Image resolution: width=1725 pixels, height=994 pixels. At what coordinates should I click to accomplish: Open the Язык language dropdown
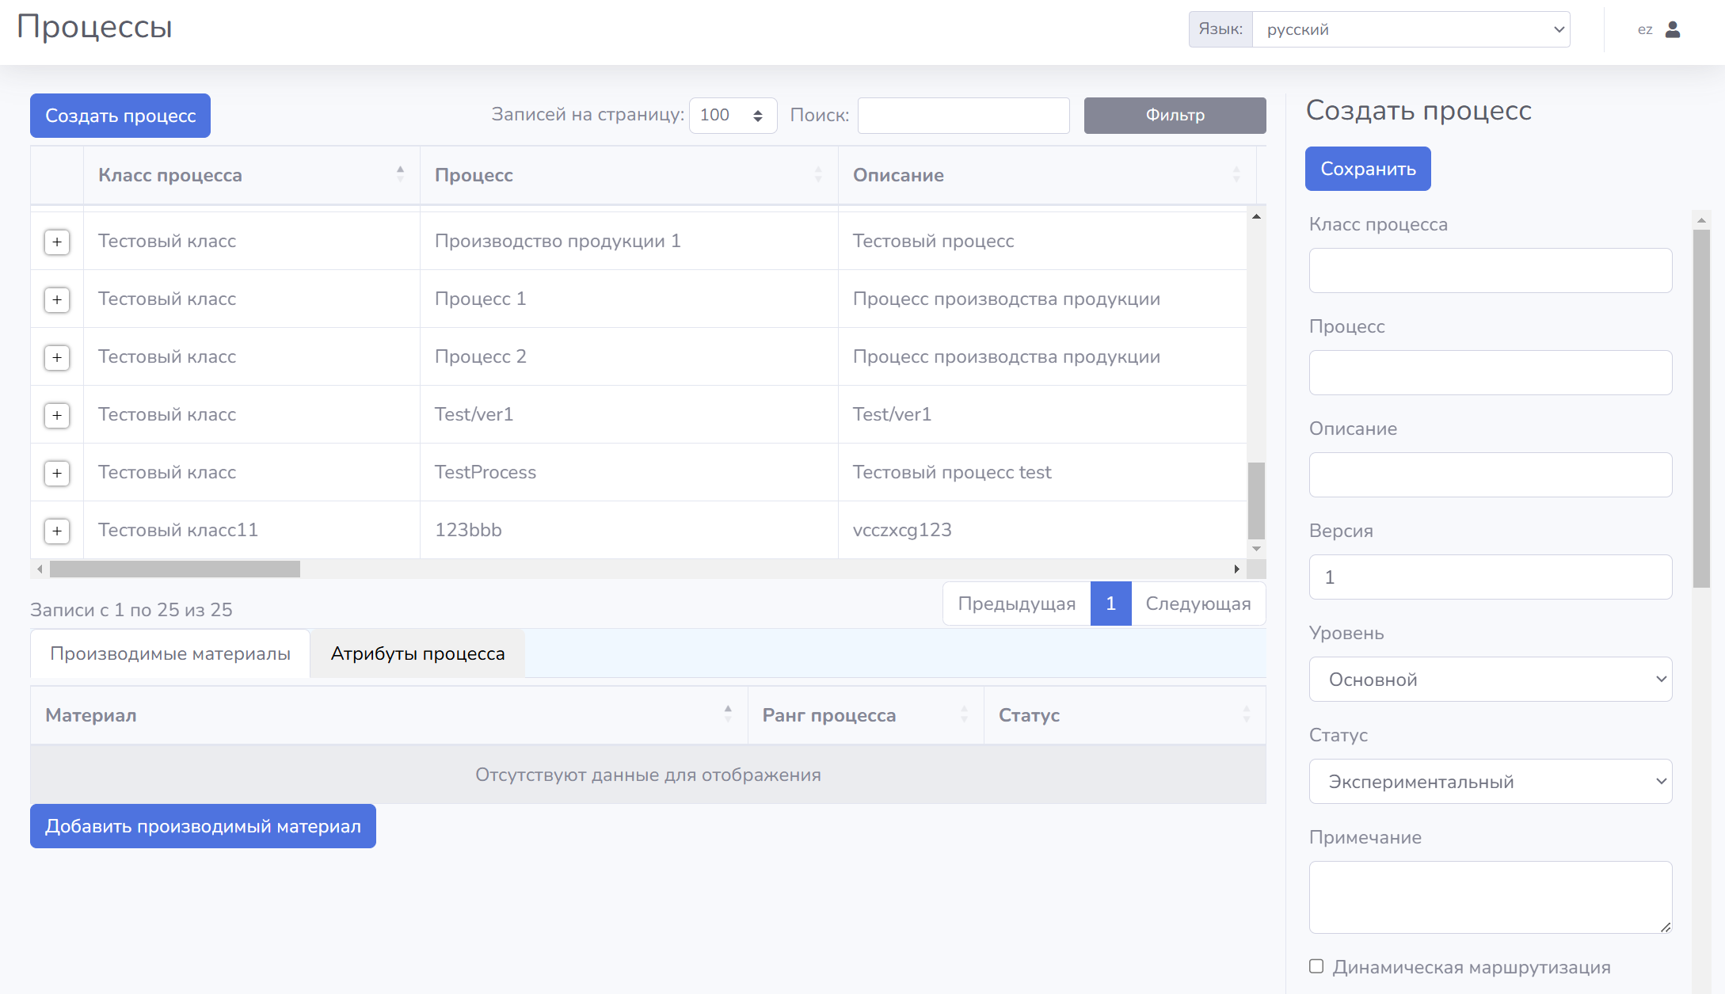click(x=1411, y=29)
